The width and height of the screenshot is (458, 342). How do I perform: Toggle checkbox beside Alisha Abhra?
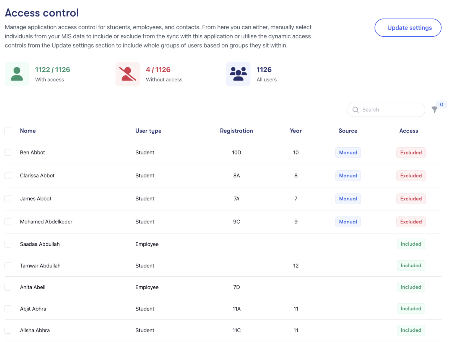(8, 330)
